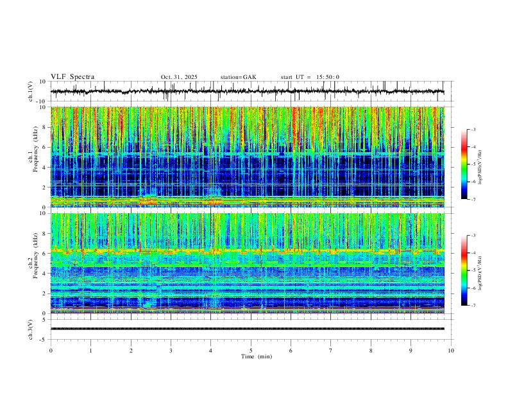Click the ch.2 colorbar 'log(PSD)(V²/Hz)' label
Image resolution: width=508 pixels, height=393 pixels.
(x=480, y=273)
